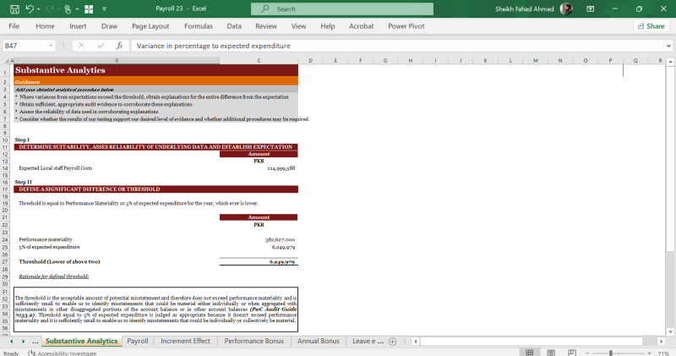Switch to the Home ribbon tab
The image size is (676, 356).
[46, 26]
